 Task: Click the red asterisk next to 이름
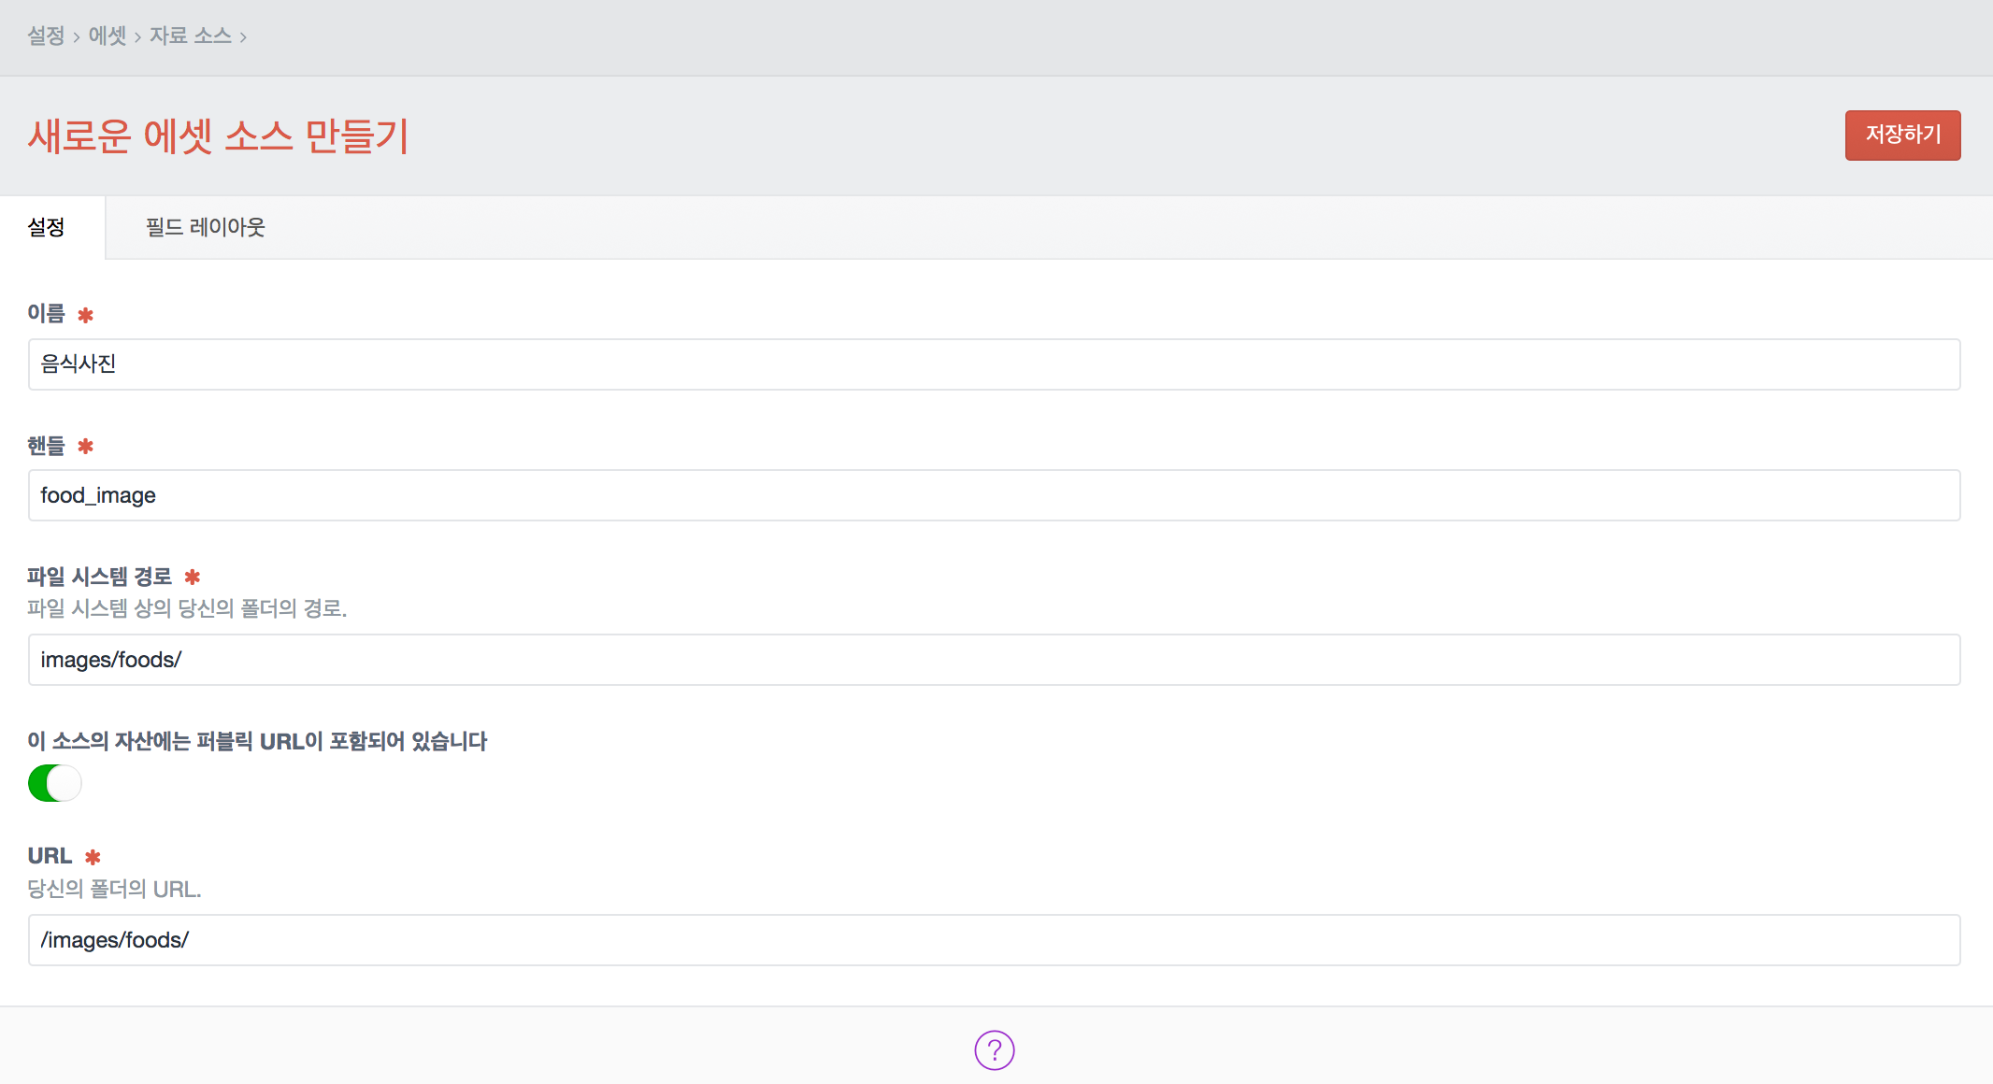tap(85, 315)
